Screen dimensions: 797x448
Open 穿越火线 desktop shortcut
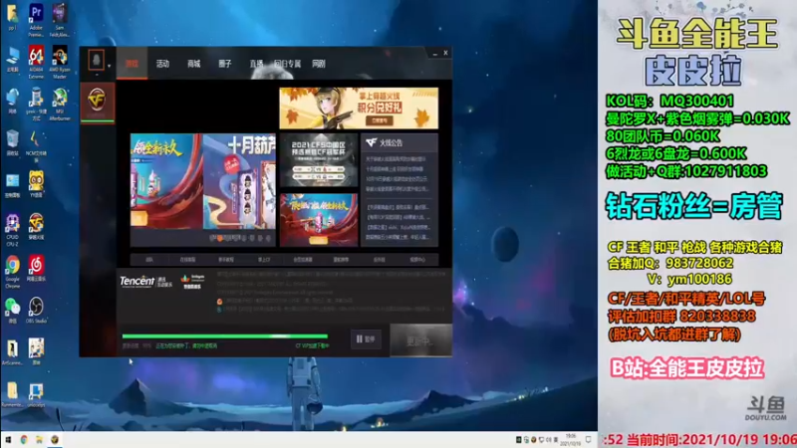point(36,227)
